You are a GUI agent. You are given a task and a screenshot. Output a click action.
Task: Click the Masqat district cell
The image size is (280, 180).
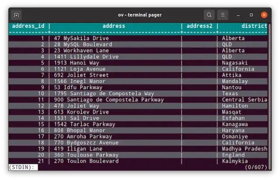coord(231,112)
